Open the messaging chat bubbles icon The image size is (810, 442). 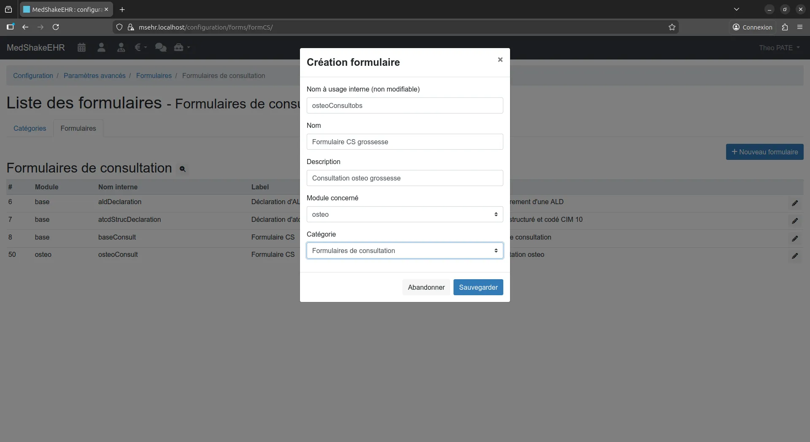coord(161,48)
